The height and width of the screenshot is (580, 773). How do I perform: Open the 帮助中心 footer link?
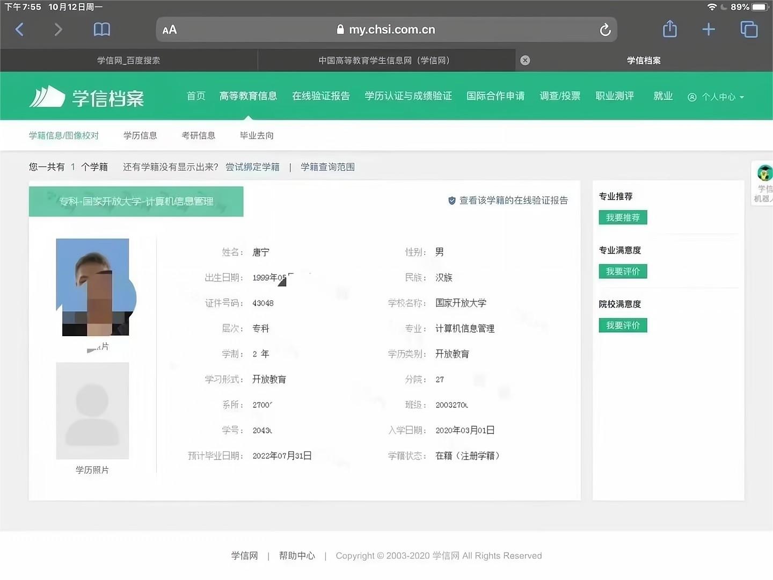[297, 556]
